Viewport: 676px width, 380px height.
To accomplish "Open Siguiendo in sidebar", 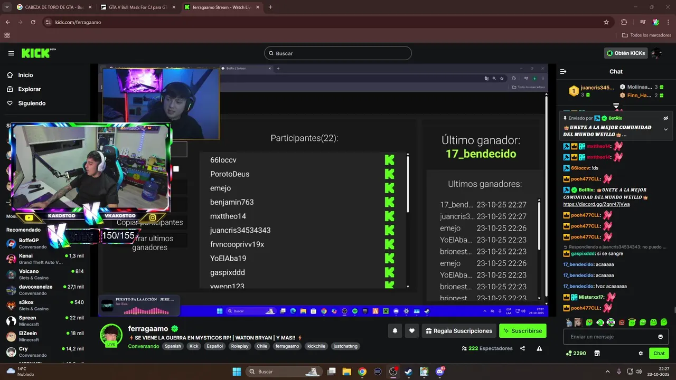I will point(32,103).
